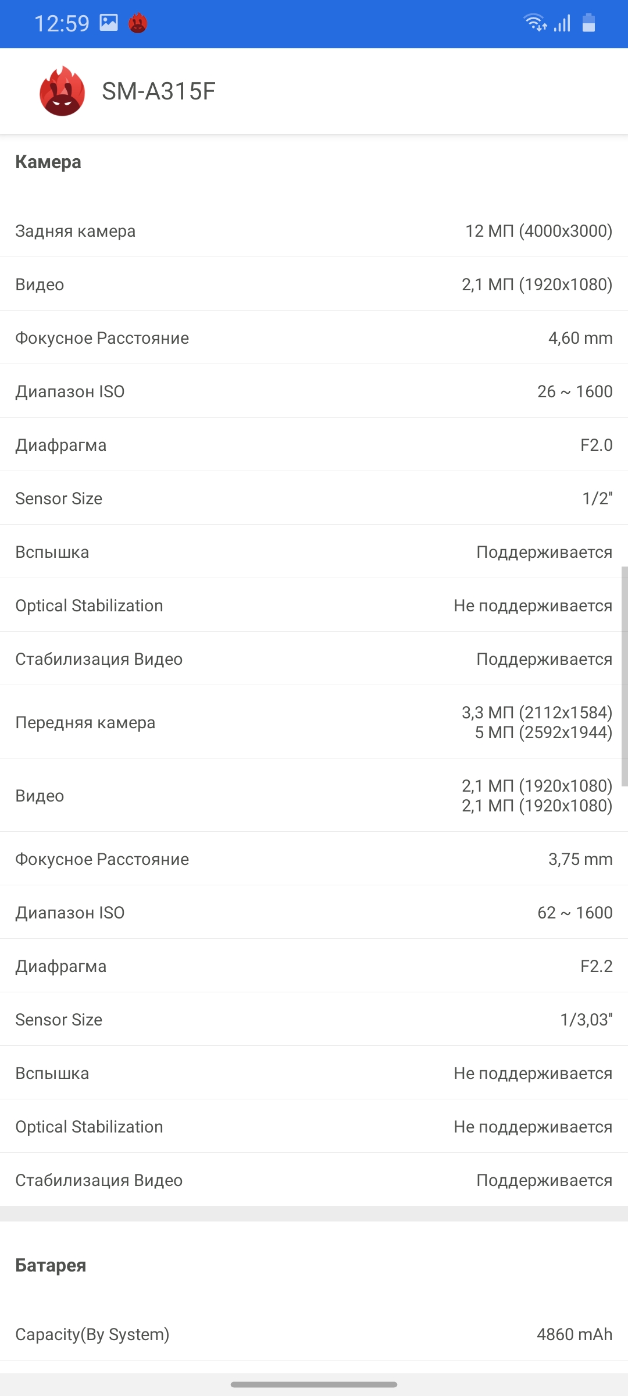Image resolution: width=628 pixels, height=1396 pixels.
Task: Tap the Sensor Size 1/2" row
Action: [x=314, y=498]
